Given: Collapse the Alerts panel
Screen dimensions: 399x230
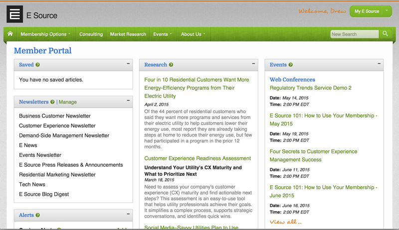Looking at the screenshot, I should [128, 214].
